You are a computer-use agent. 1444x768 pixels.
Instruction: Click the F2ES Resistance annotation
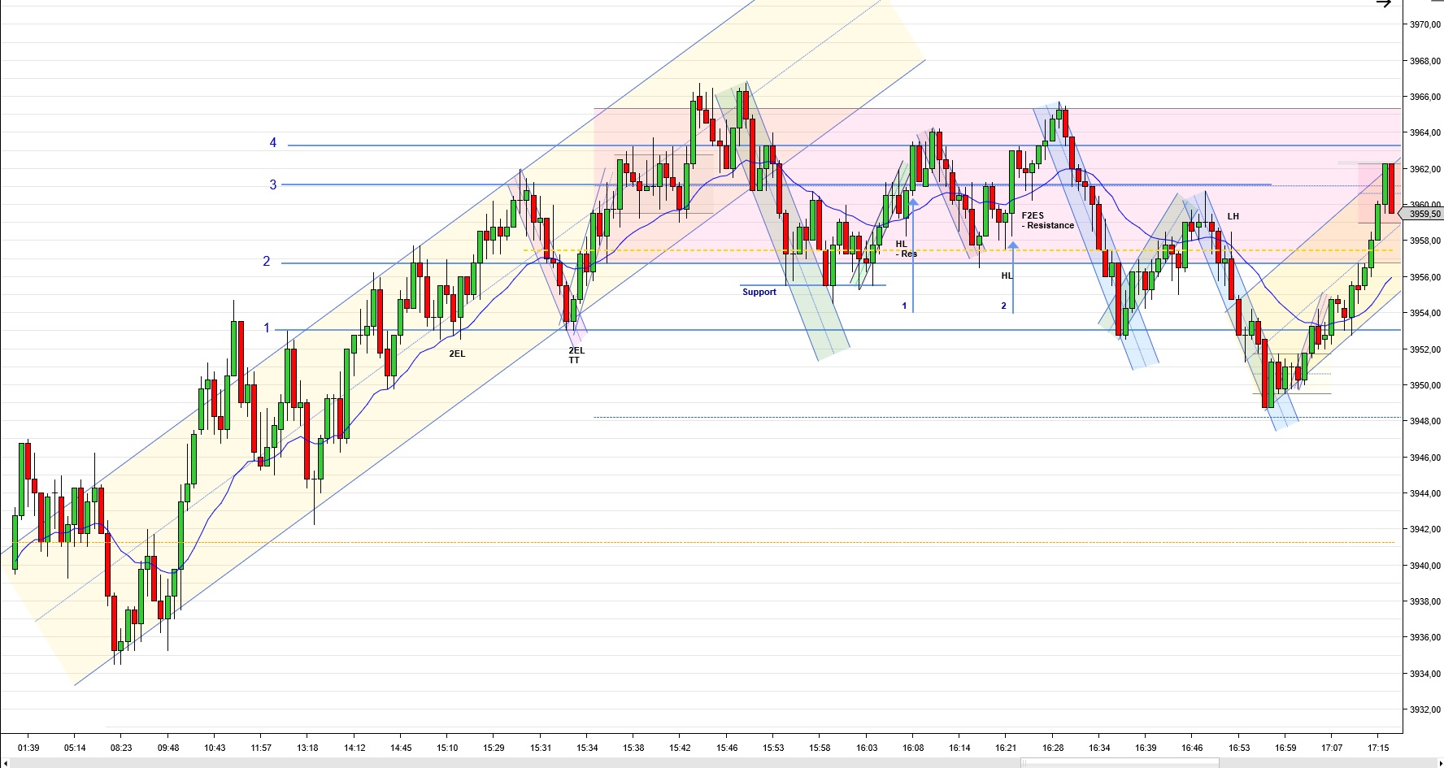1047,220
